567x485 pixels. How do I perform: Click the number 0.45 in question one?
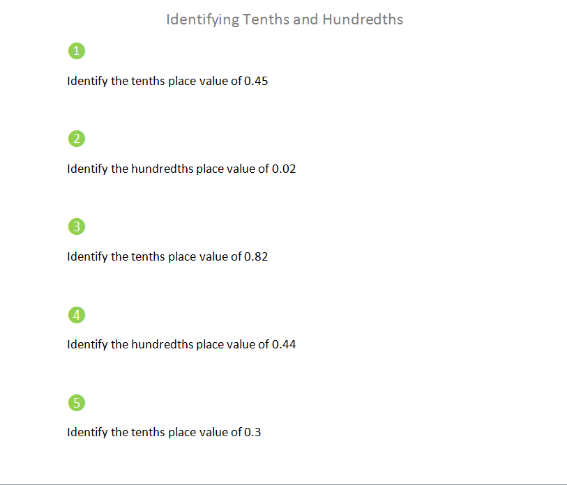256,81
